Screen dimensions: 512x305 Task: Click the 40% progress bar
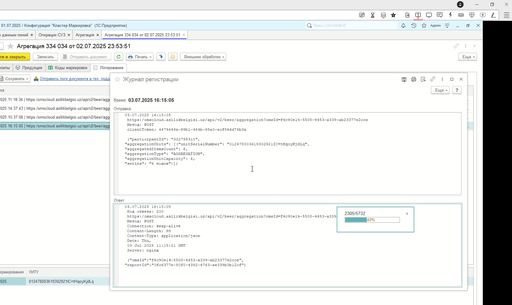[372, 220]
